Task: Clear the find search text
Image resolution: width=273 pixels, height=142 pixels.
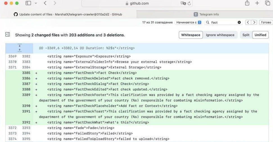Action: click(x=239, y=22)
